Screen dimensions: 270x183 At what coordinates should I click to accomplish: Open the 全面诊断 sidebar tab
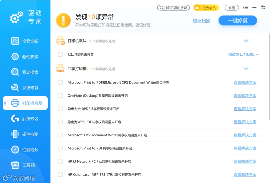pos(25,41)
